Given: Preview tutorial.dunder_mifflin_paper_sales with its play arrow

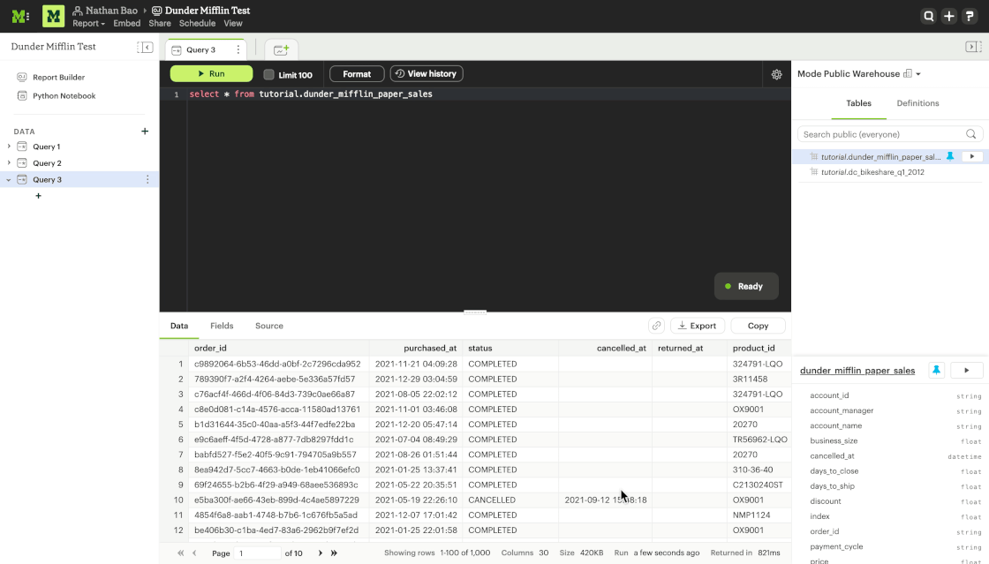Looking at the screenshot, I should [972, 156].
